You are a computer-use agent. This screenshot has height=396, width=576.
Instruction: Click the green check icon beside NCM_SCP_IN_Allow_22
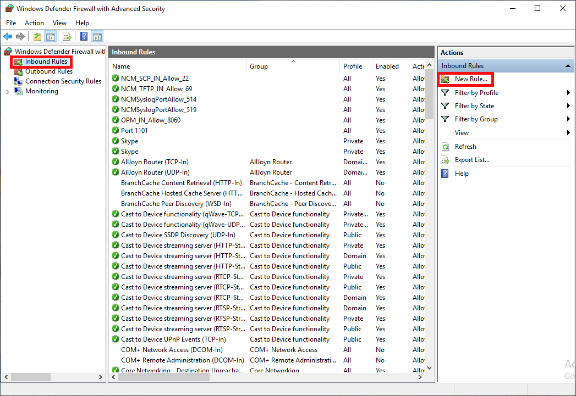(x=116, y=78)
